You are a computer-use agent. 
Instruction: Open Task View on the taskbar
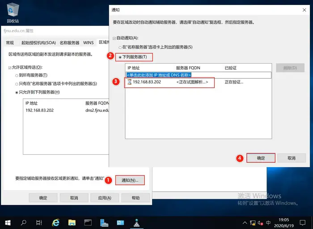tap(39, 222)
